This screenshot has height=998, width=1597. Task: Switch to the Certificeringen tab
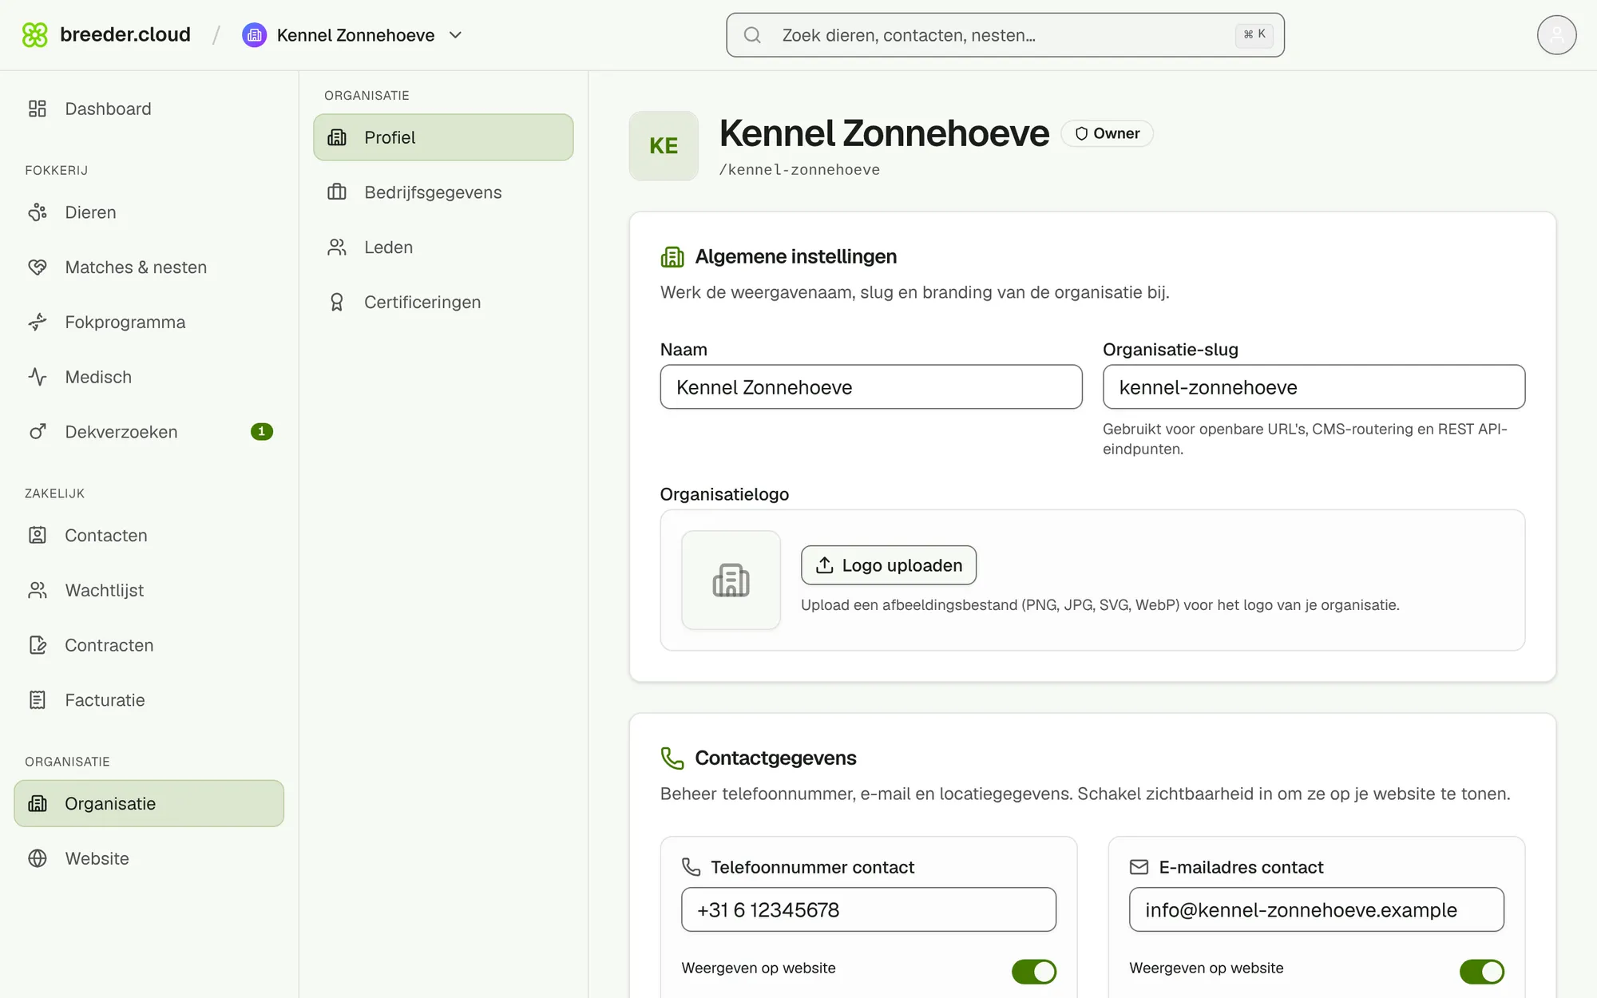(443, 302)
